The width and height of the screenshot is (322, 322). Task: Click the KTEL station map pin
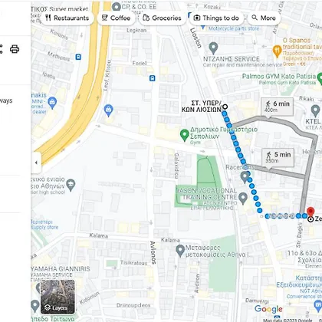click(x=315, y=111)
